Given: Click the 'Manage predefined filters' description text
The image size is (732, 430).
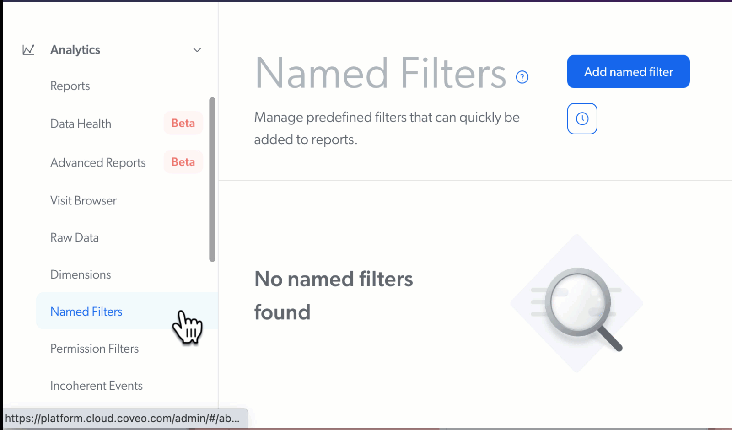Looking at the screenshot, I should 387,129.
